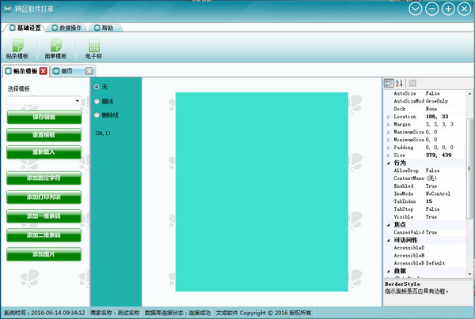475x319 pixels.
Task: Close the 贴条模板 document tab
Action: (44, 71)
